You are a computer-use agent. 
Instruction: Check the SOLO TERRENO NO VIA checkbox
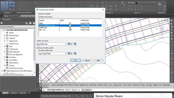pyautogui.click(x=70, y=25)
